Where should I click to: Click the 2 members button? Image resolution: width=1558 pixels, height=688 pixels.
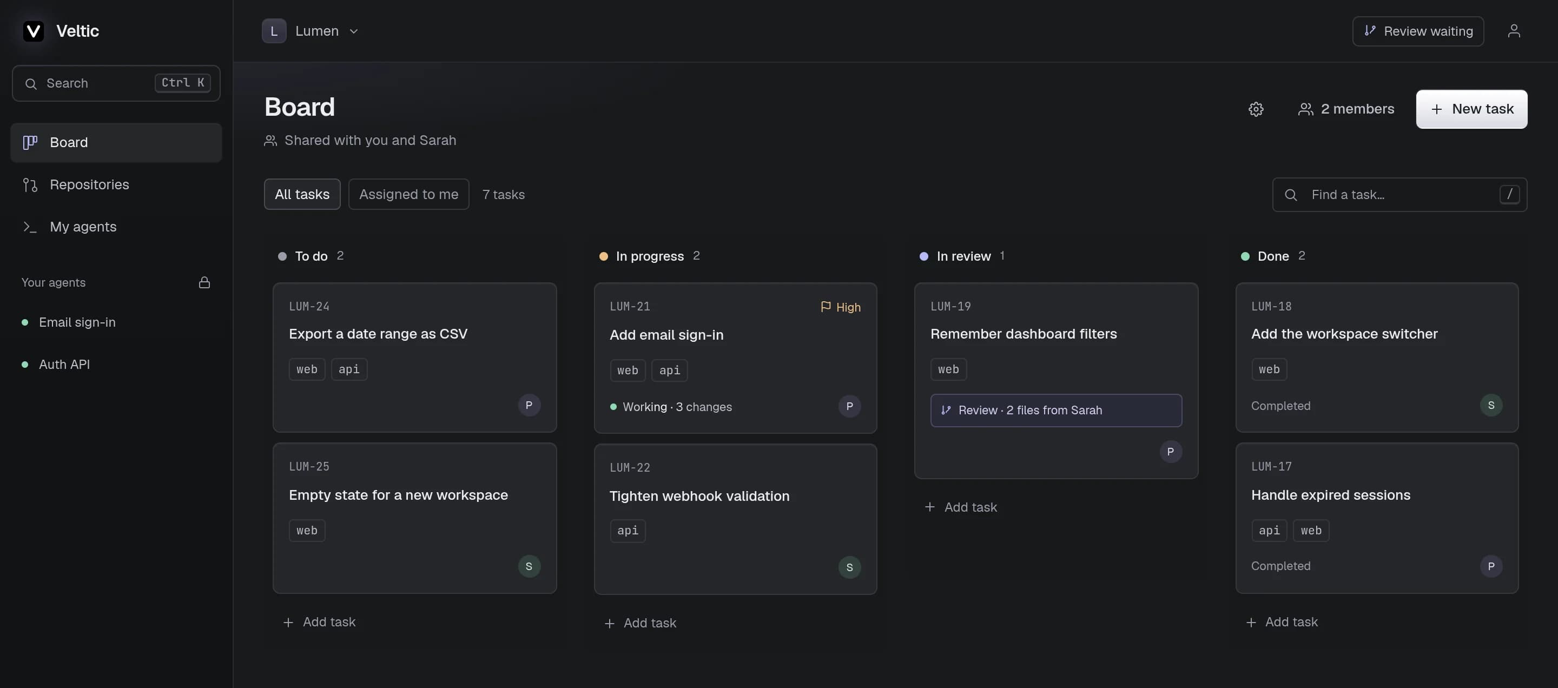click(x=1346, y=109)
